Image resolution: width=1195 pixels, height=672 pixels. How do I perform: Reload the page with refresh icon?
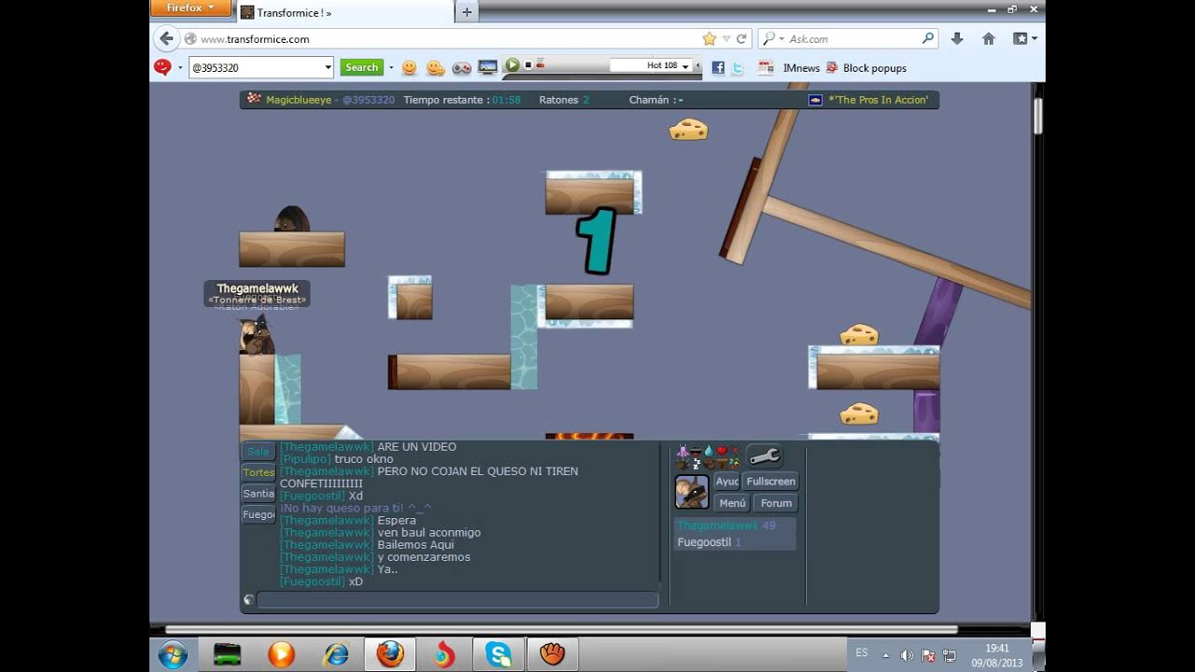click(x=741, y=38)
